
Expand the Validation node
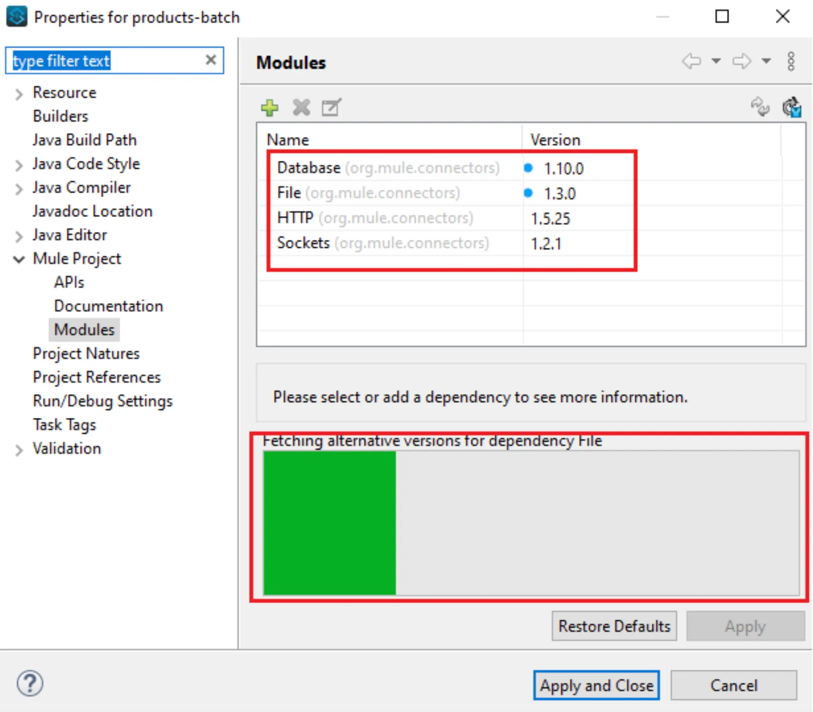coord(19,450)
